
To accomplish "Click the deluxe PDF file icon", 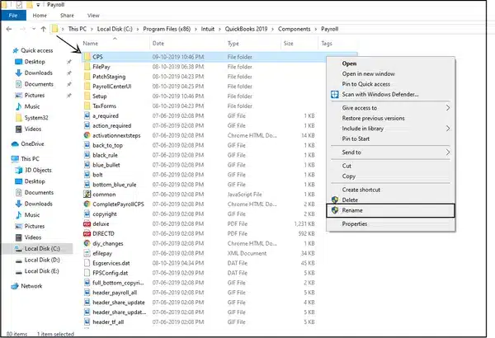I will pyautogui.click(x=87, y=223).
